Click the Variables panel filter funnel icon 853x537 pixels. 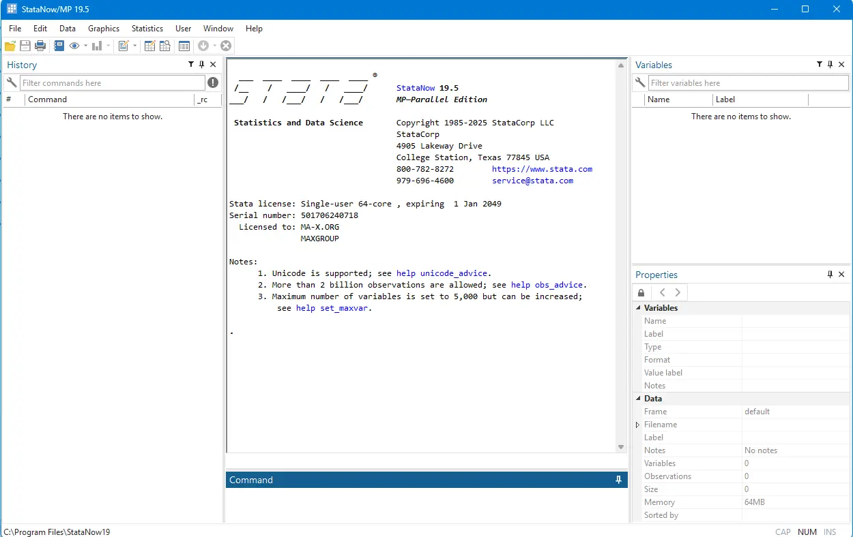[x=820, y=64]
